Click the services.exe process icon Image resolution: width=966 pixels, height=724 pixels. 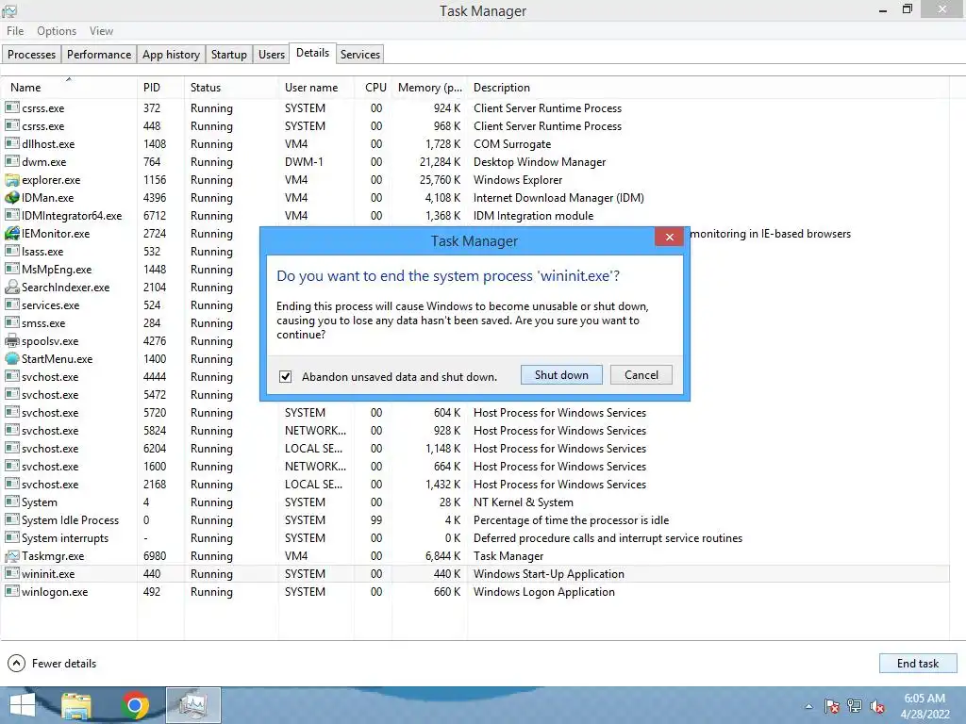coord(11,304)
